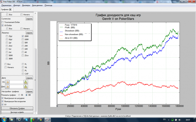Uncheck the 200fl limit checkbox

[x=23, y=36]
